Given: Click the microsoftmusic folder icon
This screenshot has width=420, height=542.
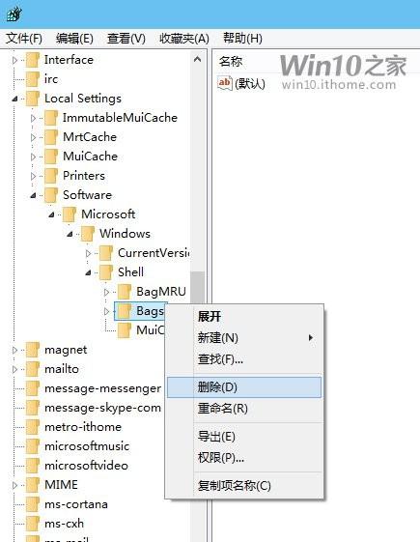Looking at the screenshot, I should coord(33,446).
